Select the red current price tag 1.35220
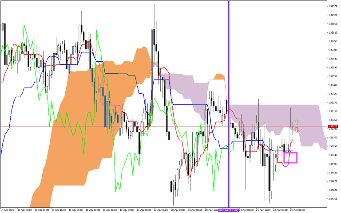Viewport: 341px width, 213px height. pos(333,126)
